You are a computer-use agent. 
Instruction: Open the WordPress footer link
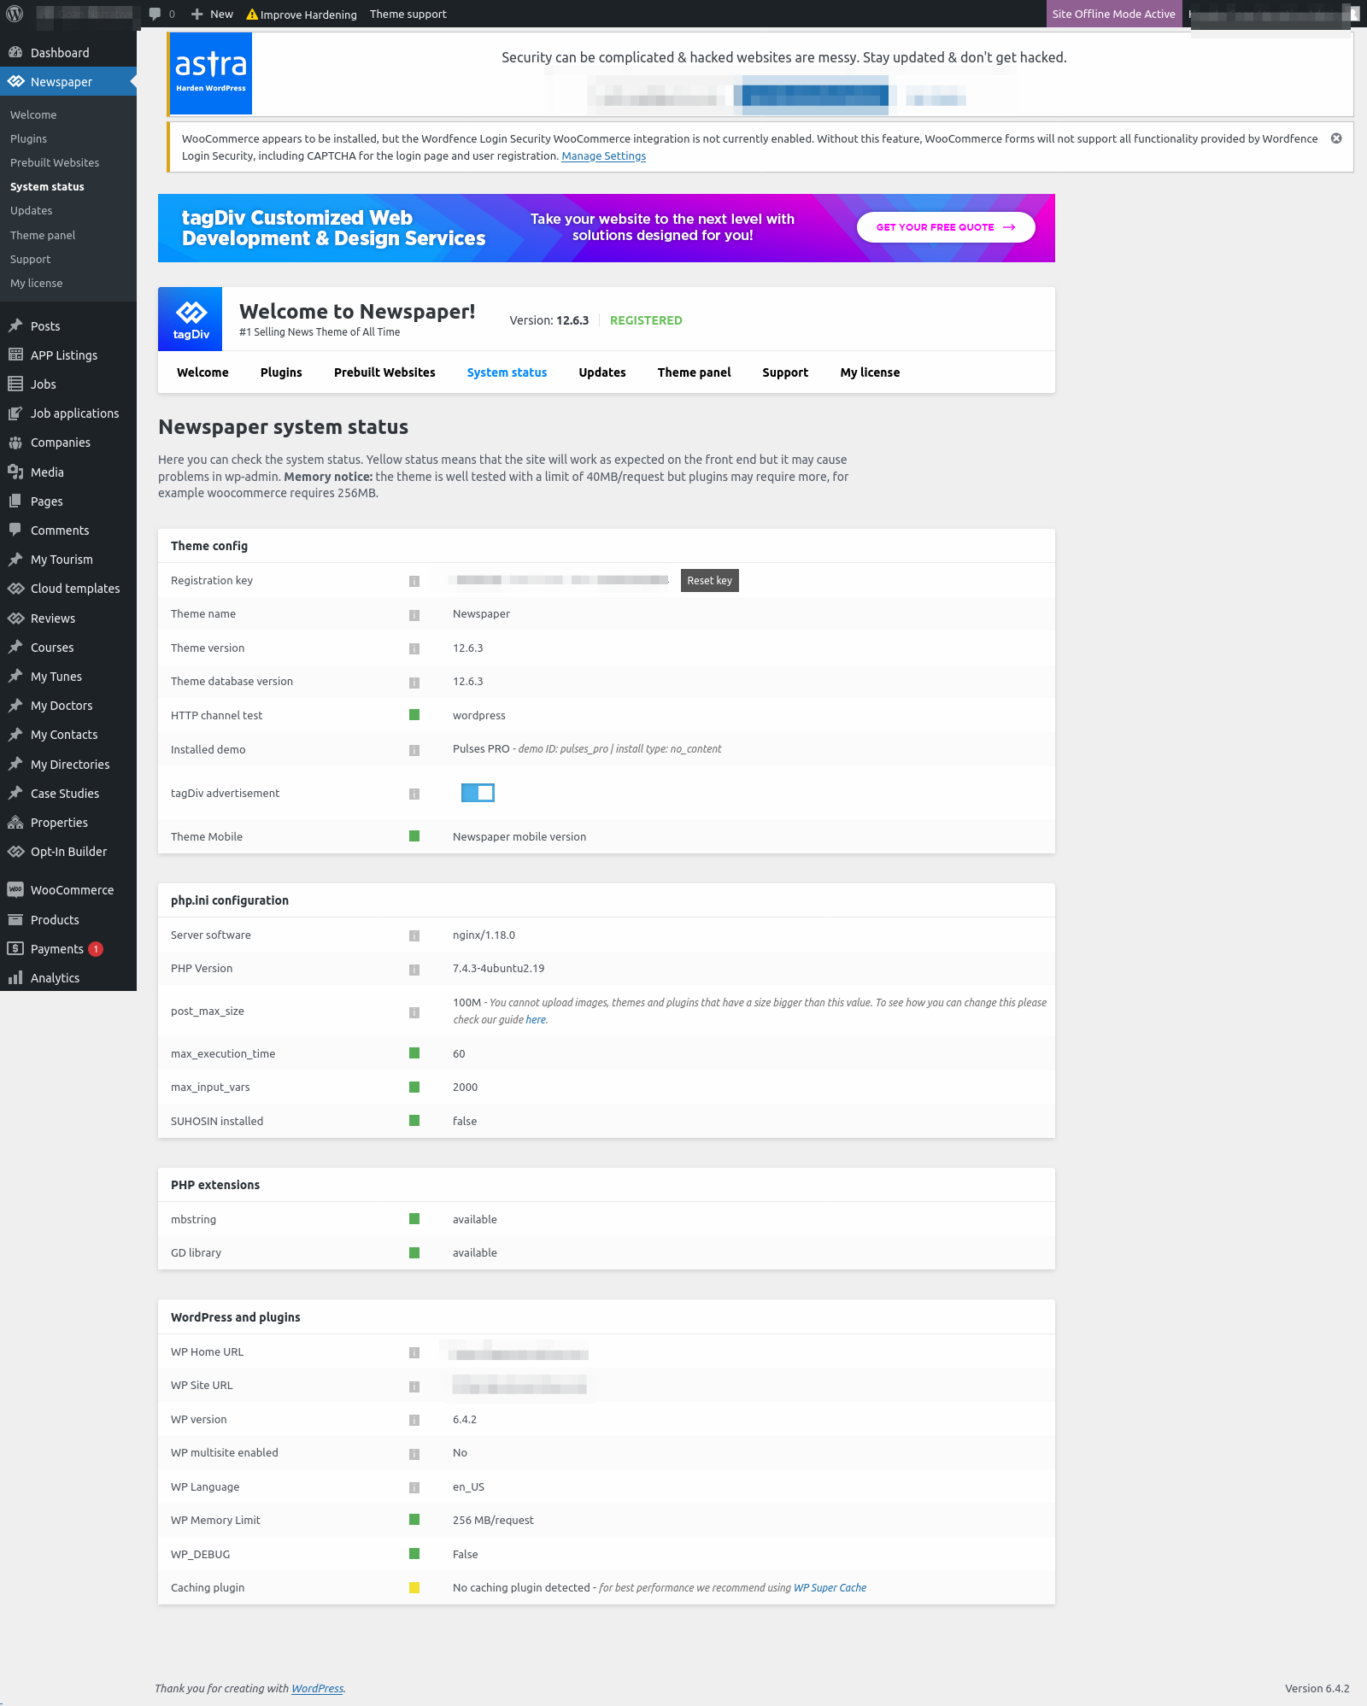(317, 1689)
